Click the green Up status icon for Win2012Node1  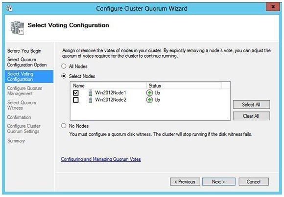[x=149, y=93]
